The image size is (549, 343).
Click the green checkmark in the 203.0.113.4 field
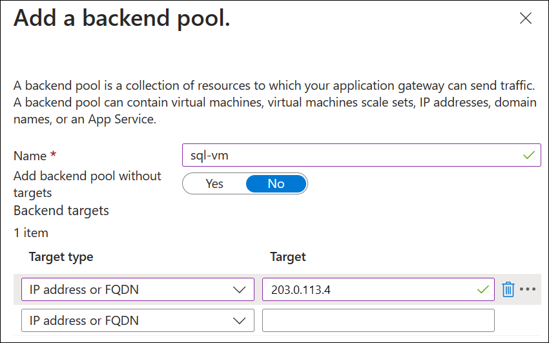click(483, 289)
